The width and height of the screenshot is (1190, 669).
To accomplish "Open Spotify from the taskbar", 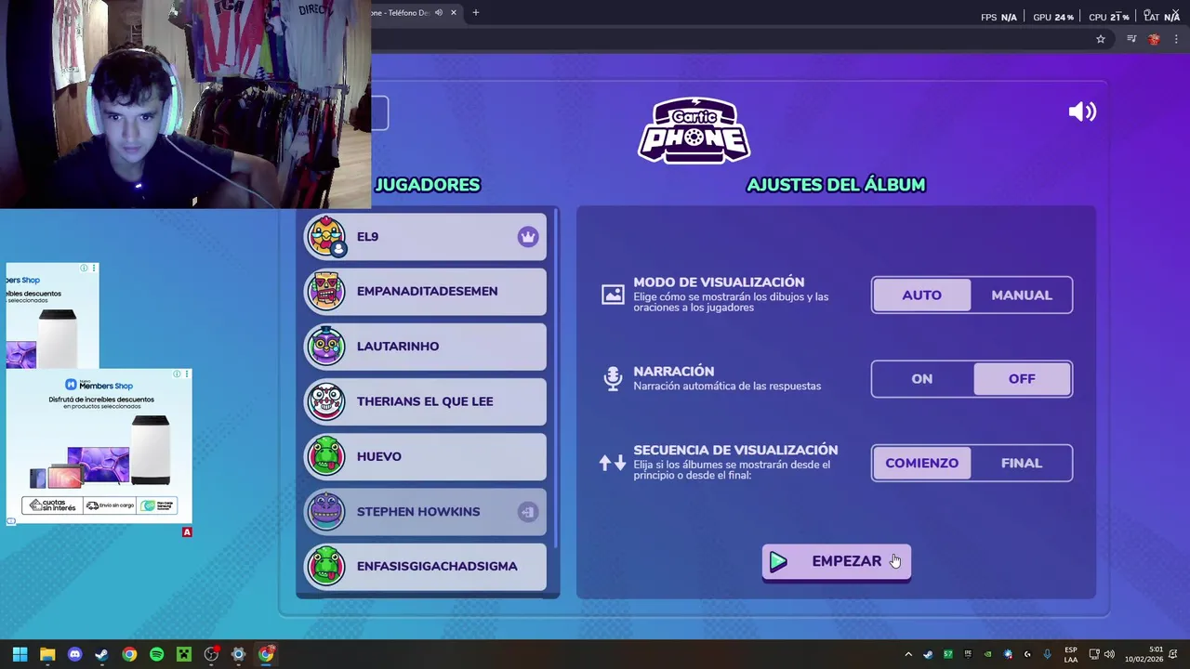I will point(156,654).
